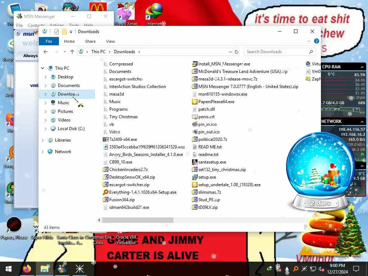Switch to the Home ribbon tab
Screen dimensions: 368x276
(69, 41)
